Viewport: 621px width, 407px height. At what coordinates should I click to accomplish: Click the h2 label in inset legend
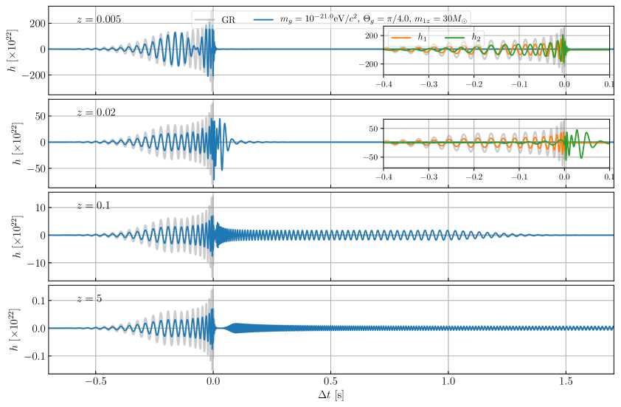(x=476, y=37)
